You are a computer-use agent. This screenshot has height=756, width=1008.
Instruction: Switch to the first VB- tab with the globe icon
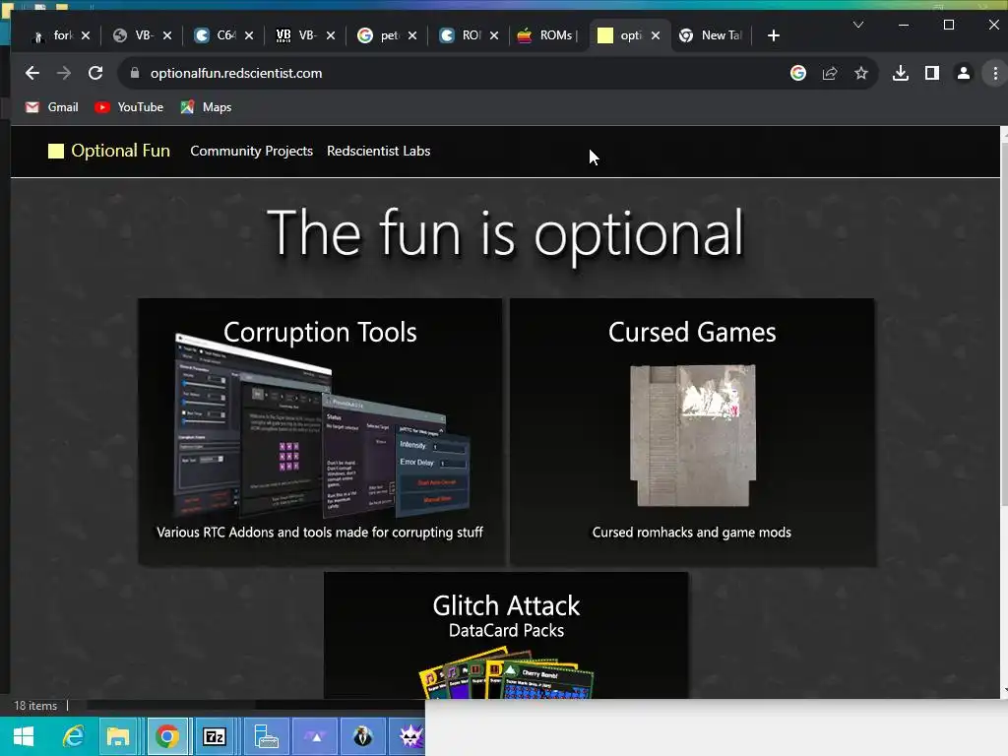[x=134, y=35]
